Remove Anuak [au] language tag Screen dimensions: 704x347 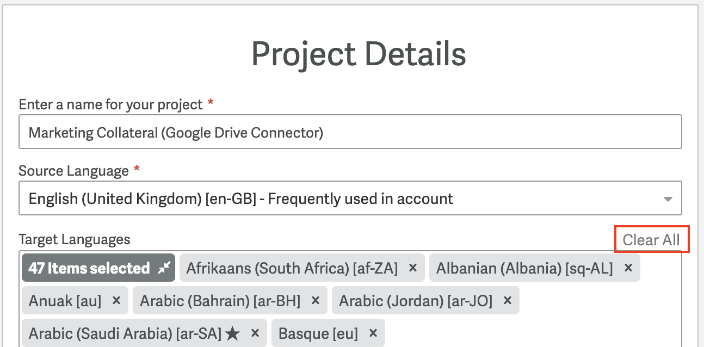(116, 301)
